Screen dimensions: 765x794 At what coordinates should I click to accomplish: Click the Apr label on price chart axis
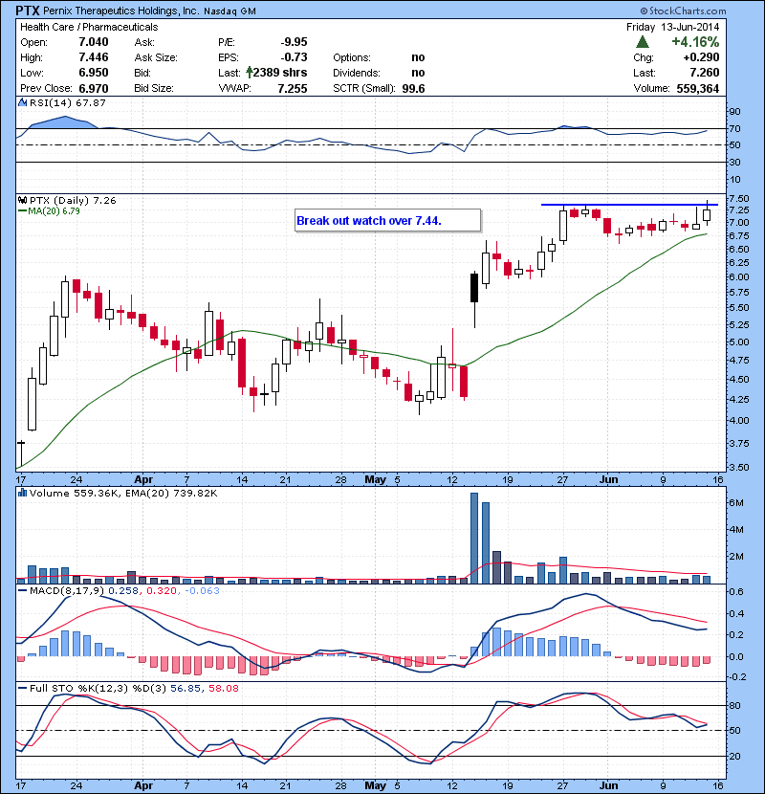pyautogui.click(x=143, y=479)
